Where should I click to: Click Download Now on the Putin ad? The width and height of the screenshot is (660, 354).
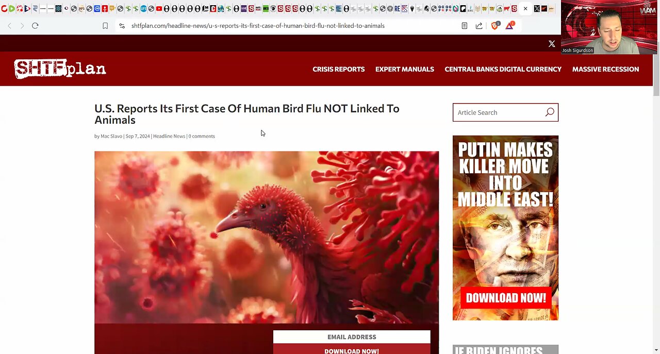[x=506, y=298]
